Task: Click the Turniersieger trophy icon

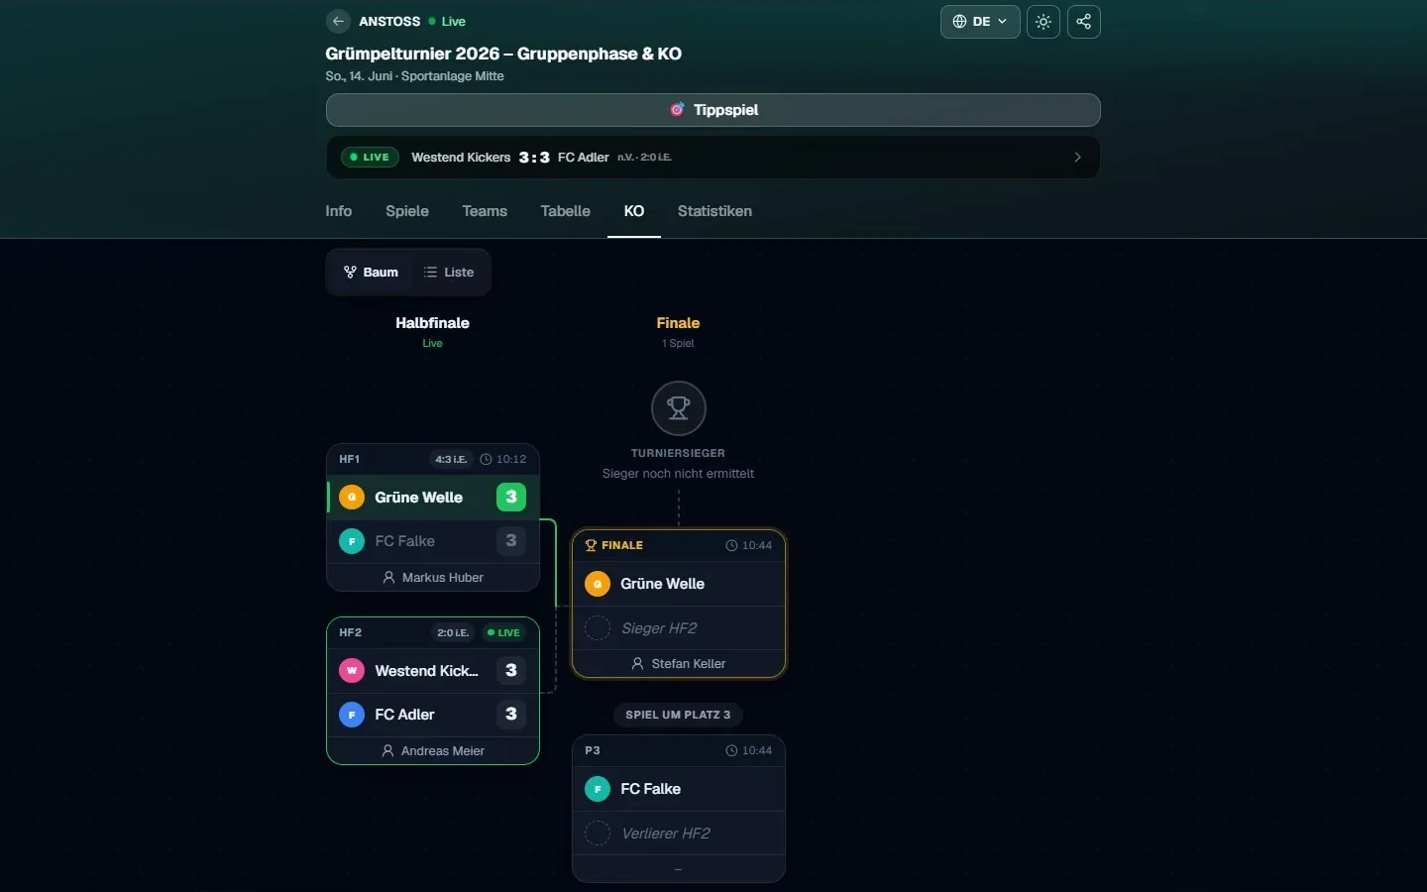Action: pyautogui.click(x=679, y=408)
